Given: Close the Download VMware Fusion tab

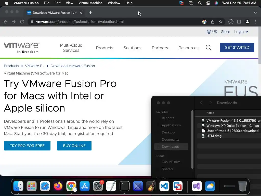Looking at the screenshot, I should point(81,13).
